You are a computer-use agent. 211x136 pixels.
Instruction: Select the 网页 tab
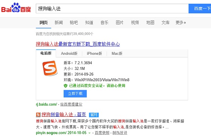(x=43, y=23)
